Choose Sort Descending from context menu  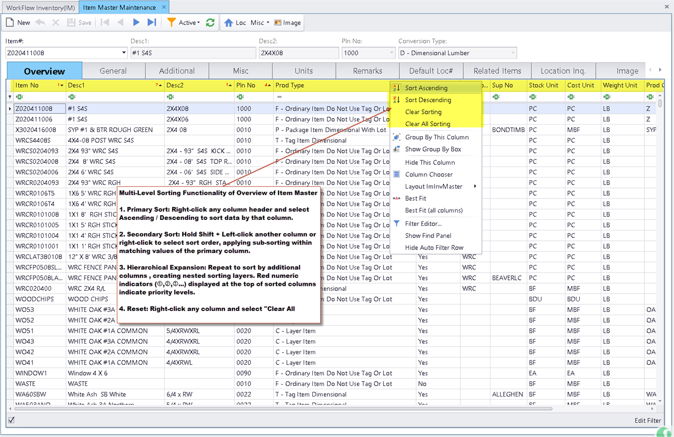pyautogui.click(x=428, y=100)
